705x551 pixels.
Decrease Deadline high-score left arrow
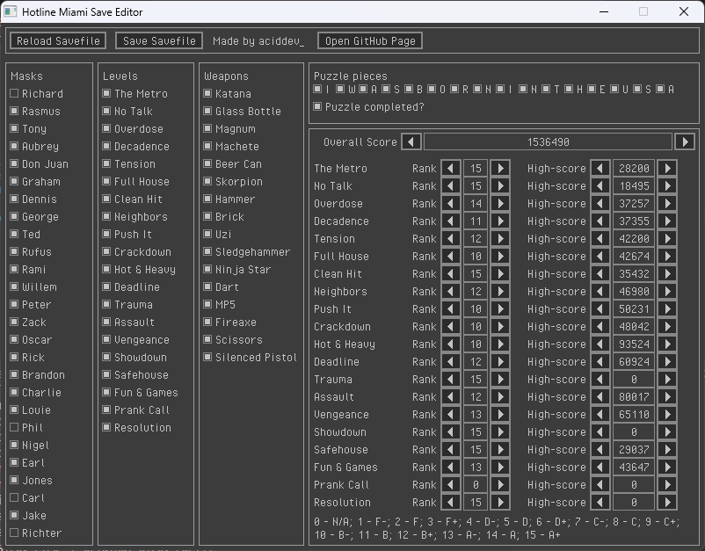click(600, 361)
